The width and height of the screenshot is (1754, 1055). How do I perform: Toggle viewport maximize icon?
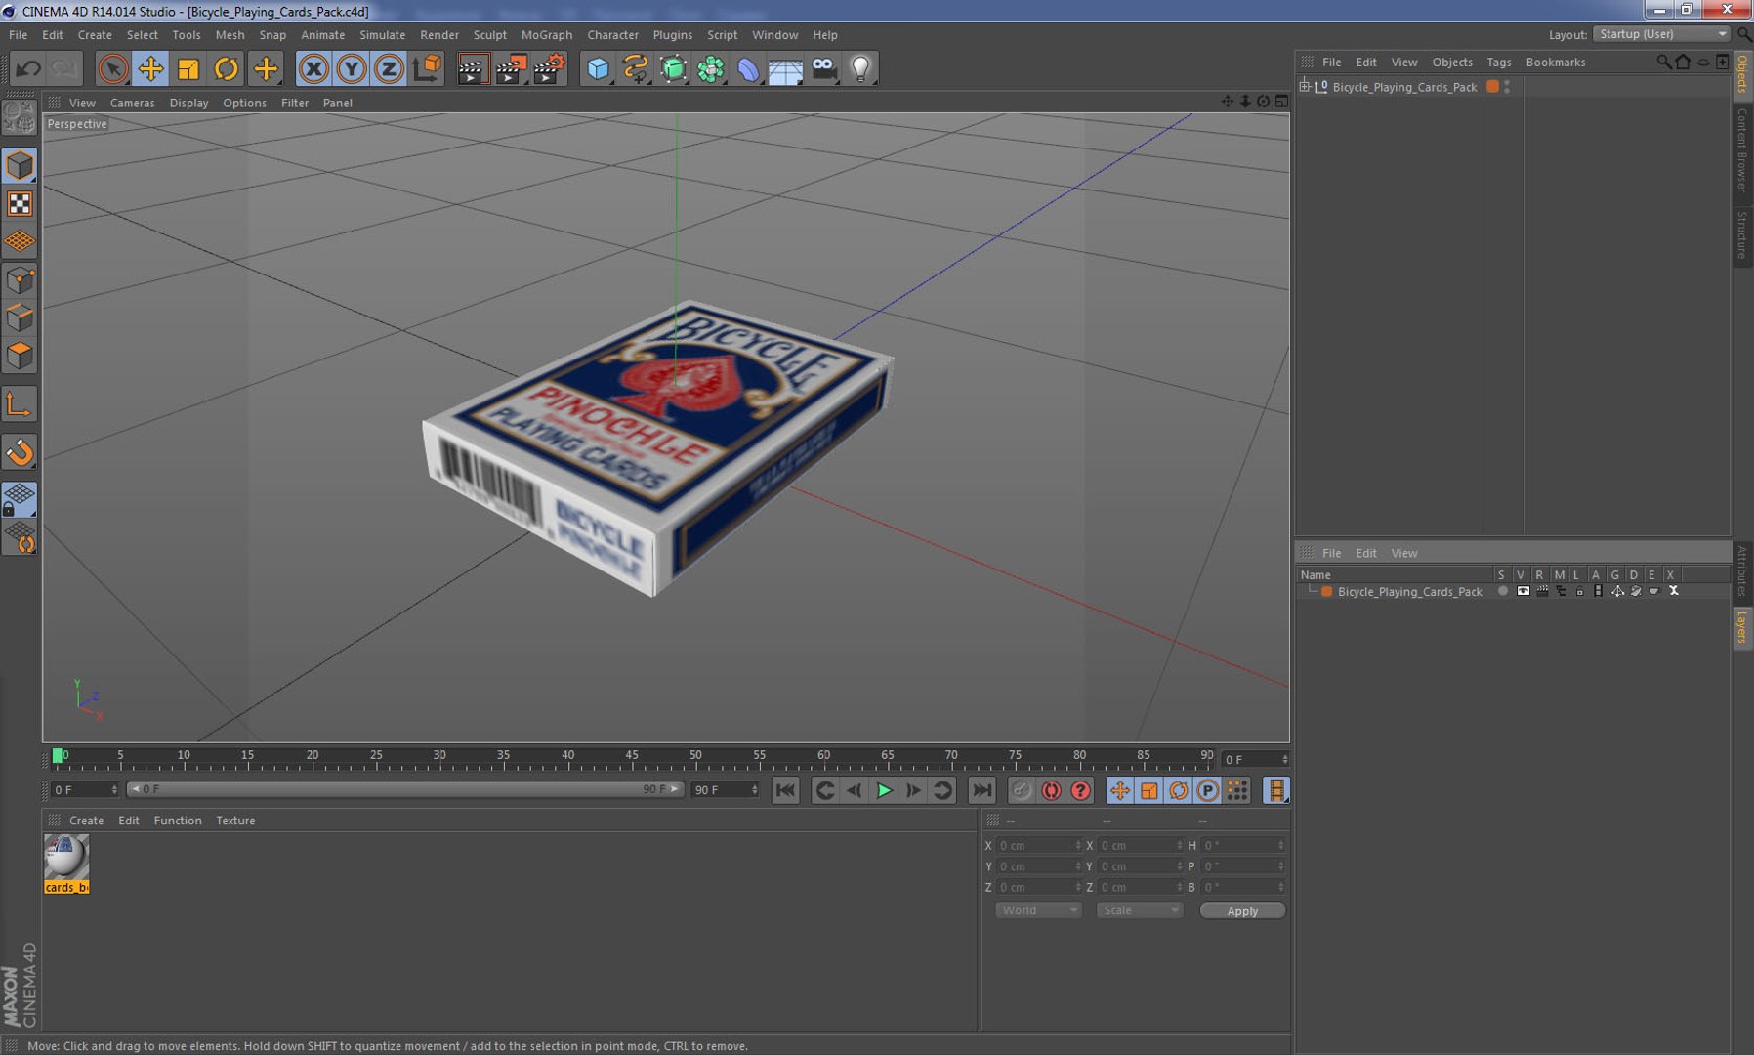point(1280,102)
